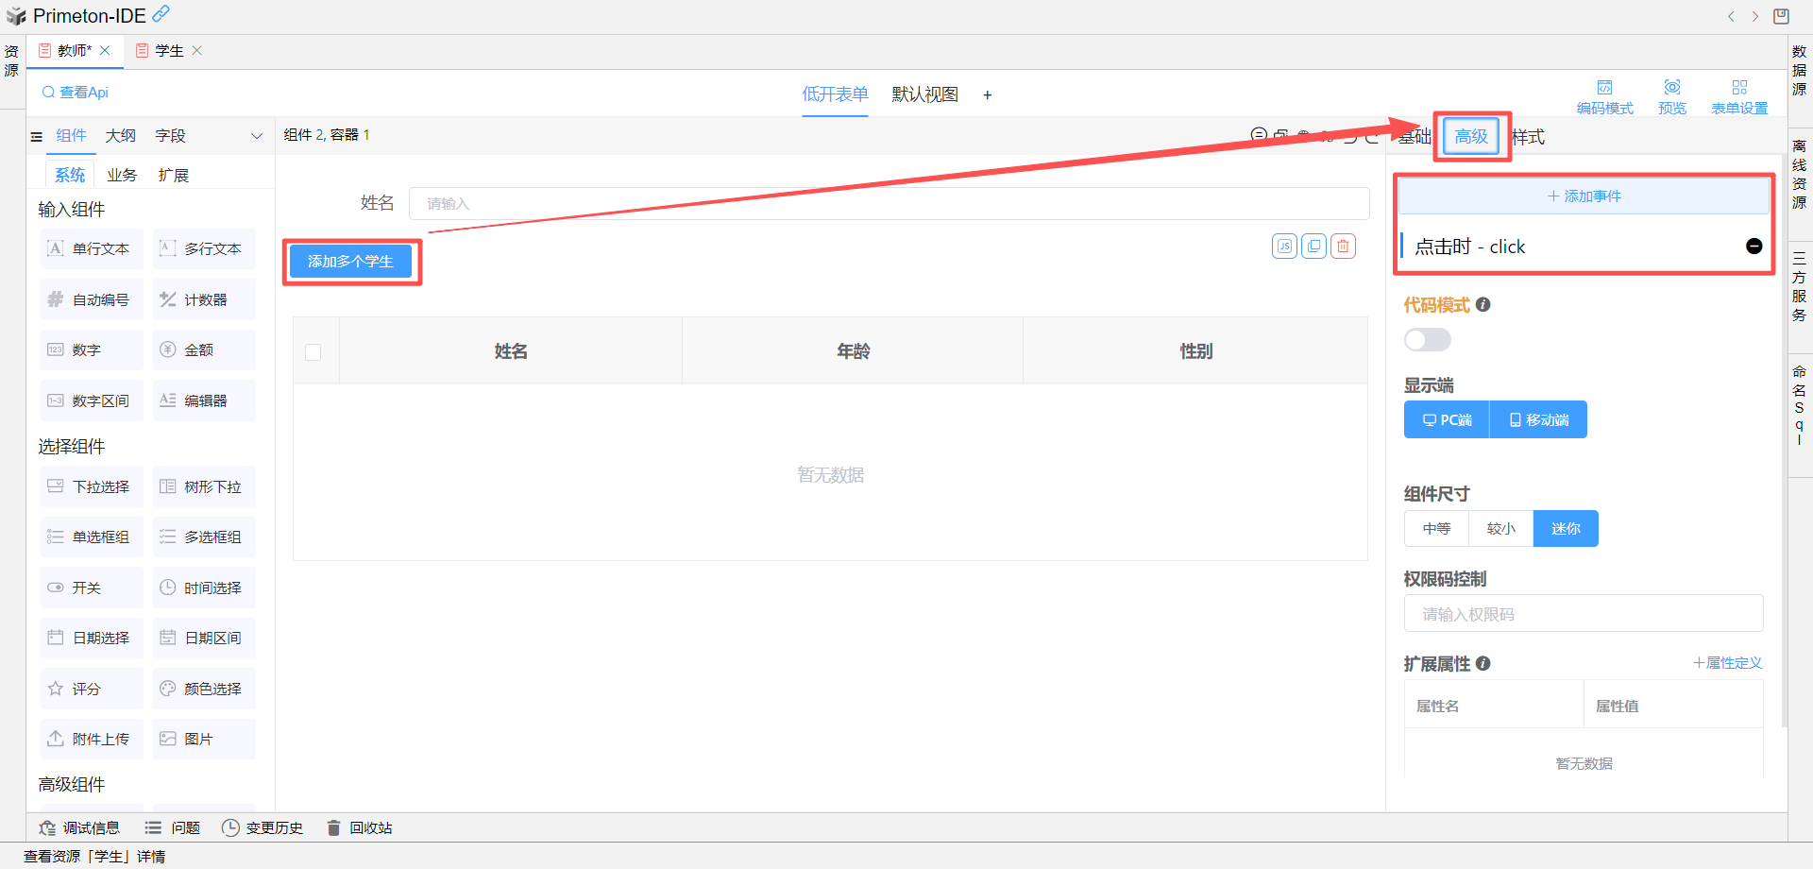Delete the selected component with the trash icon
The width and height of the screenshot is (1813, 869).
click(1343, 247)
